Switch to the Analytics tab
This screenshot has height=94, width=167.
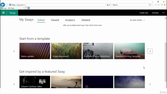(x=70, y=20)
